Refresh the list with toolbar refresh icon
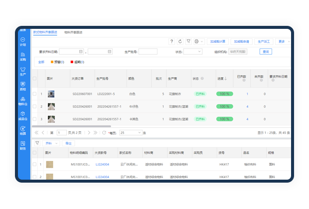Image resolution: width=309 pixels, height=209 pixels. pos(180,41)
